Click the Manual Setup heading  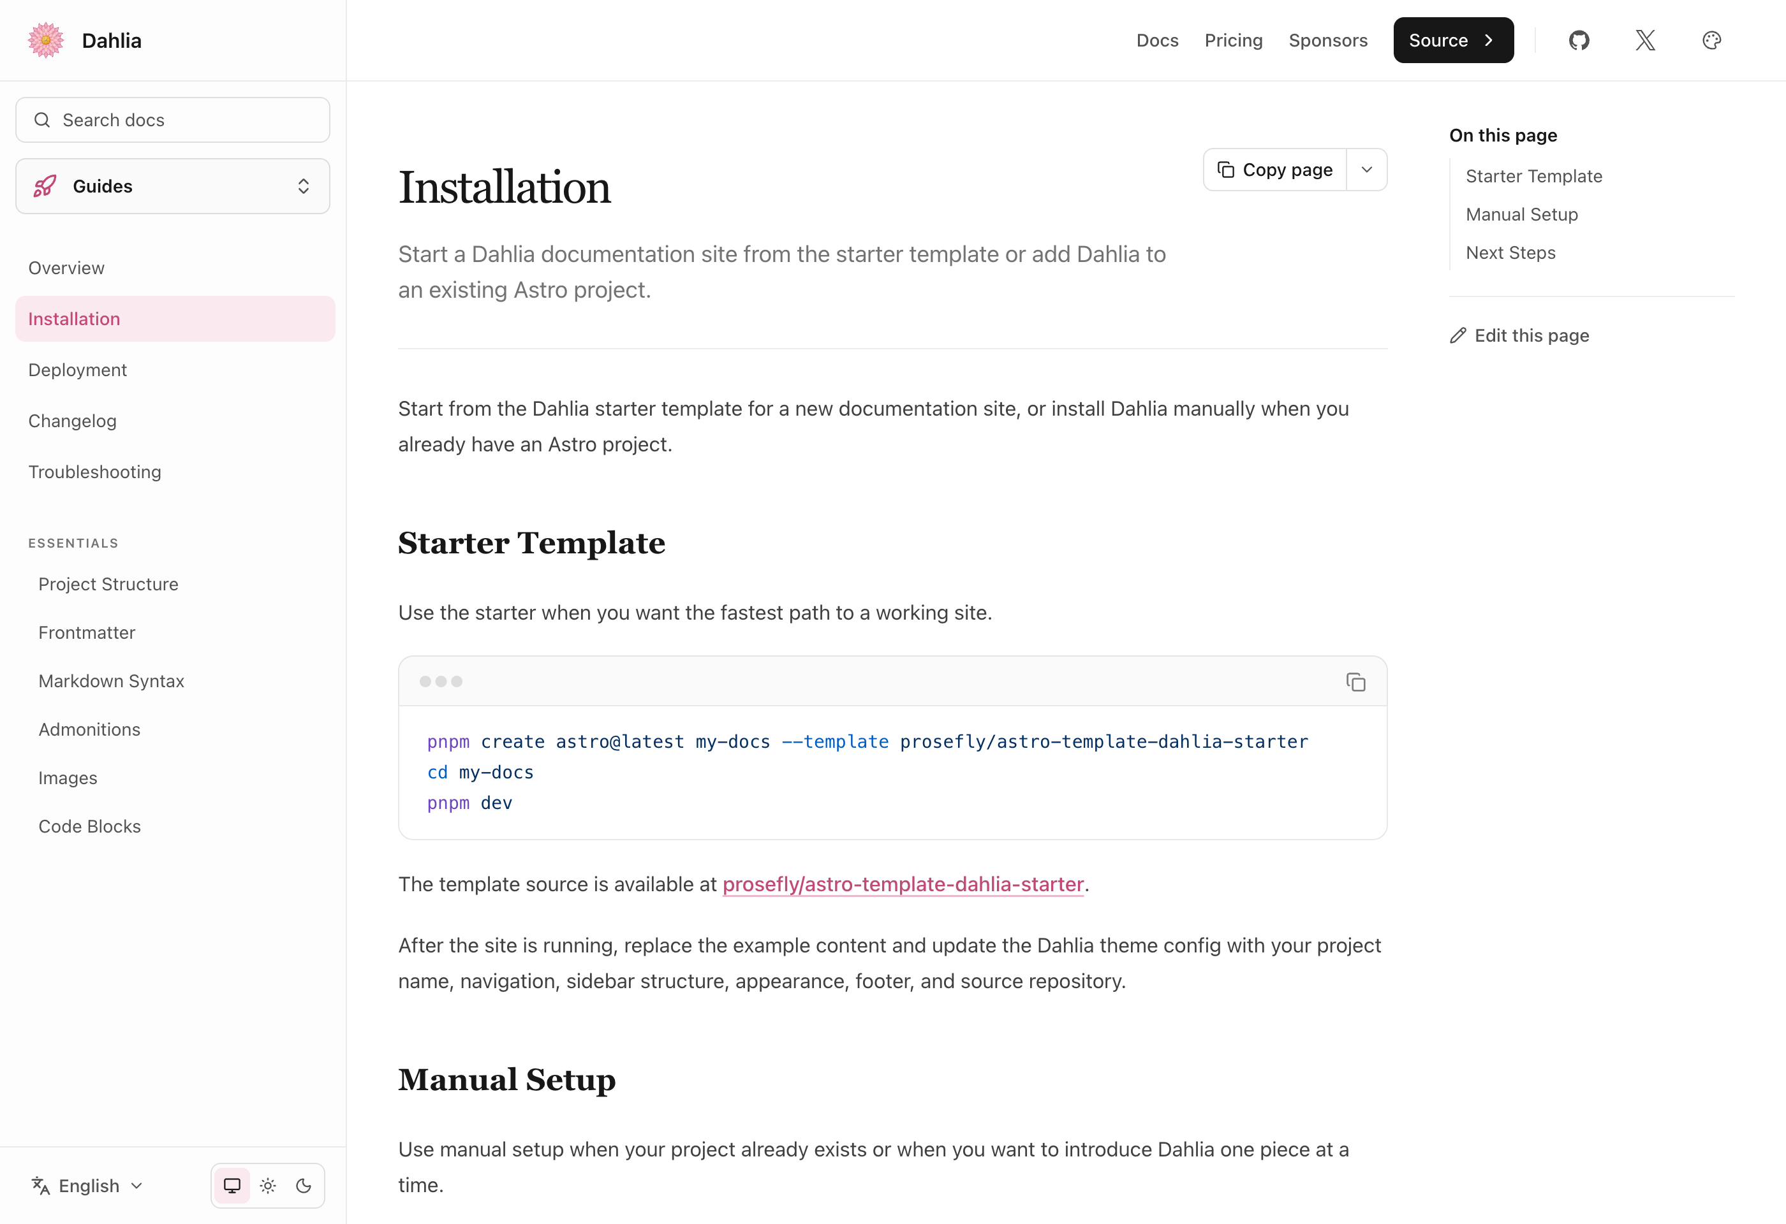pyautogui.click(x=506, y=1080)
